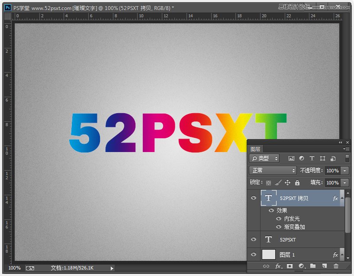Hide the 52PSXT text layer
354x276 pixels.
click(254, 239)
